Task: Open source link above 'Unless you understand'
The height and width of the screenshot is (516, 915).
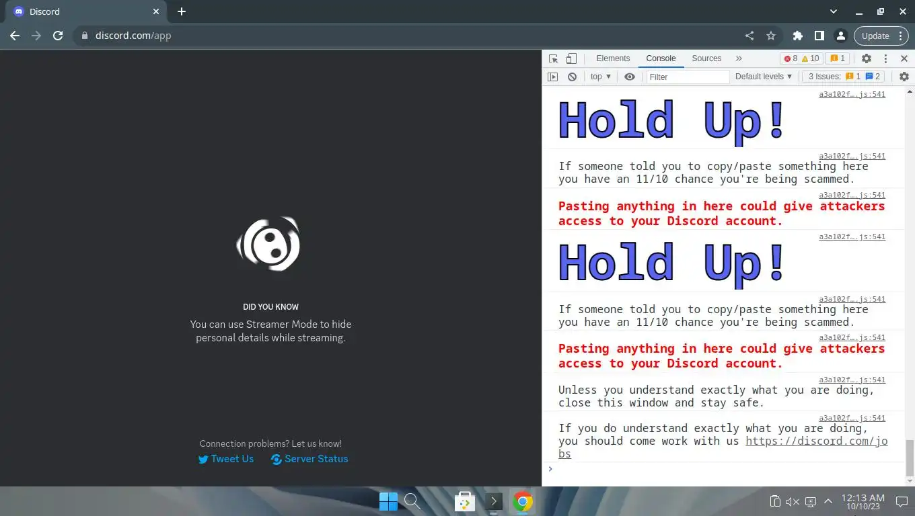Action: 852,380
